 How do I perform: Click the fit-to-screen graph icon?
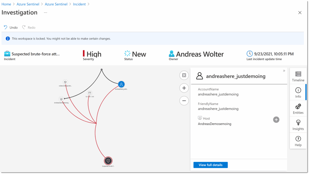tap(184, 75)
